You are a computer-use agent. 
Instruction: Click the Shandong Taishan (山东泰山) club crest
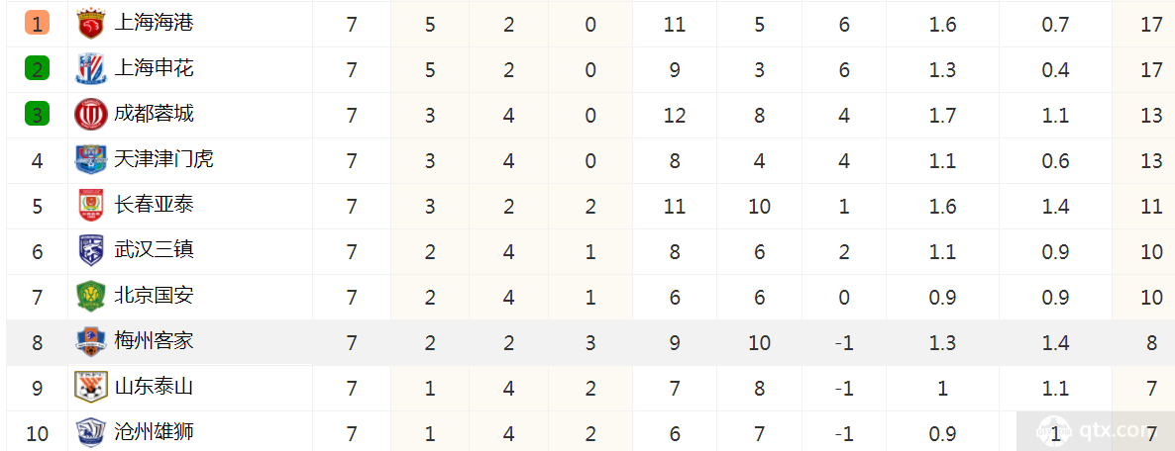coord(91,388)
